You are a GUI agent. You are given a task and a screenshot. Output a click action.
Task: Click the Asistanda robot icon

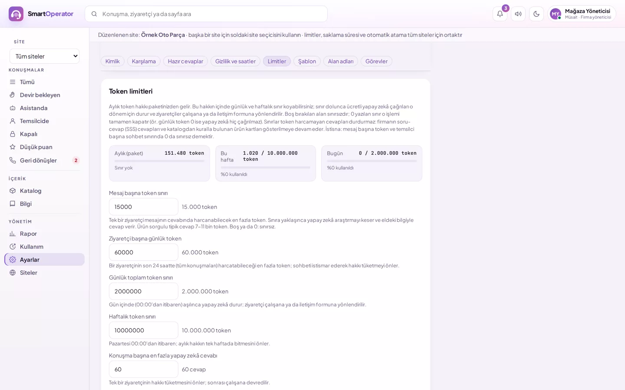click(x=13, y=108)
